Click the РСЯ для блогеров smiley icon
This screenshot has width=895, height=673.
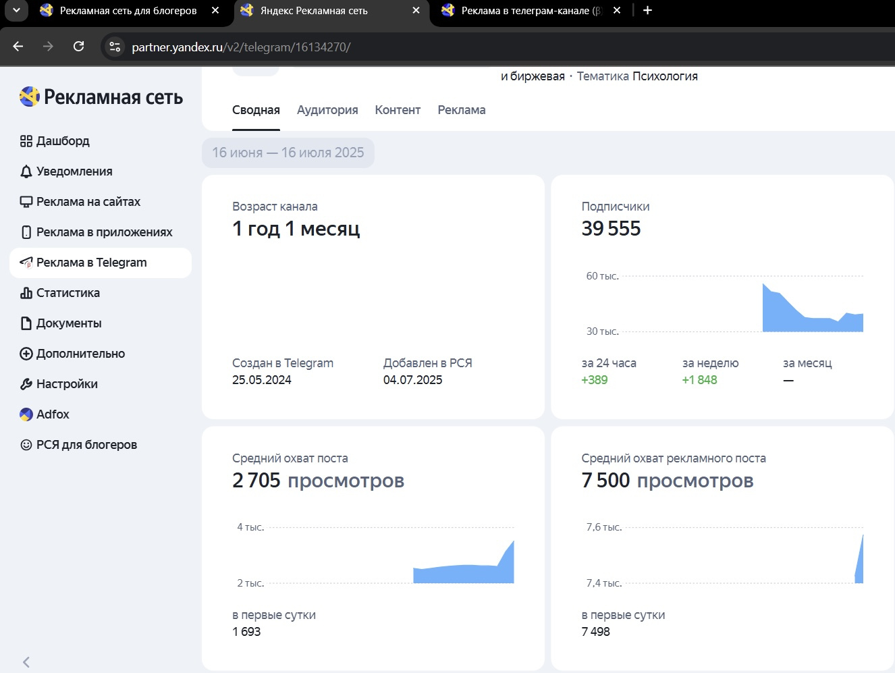point(26,445)
